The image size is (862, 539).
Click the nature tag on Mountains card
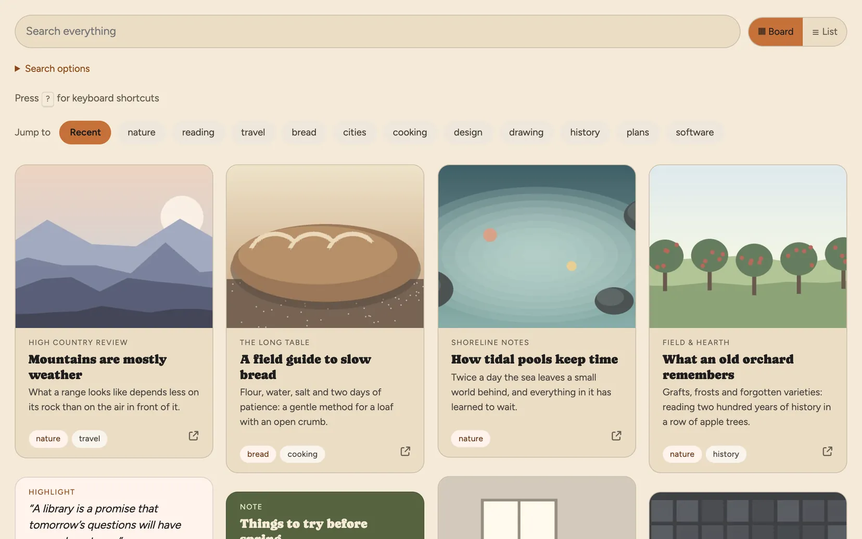click(x=48, y=439)
